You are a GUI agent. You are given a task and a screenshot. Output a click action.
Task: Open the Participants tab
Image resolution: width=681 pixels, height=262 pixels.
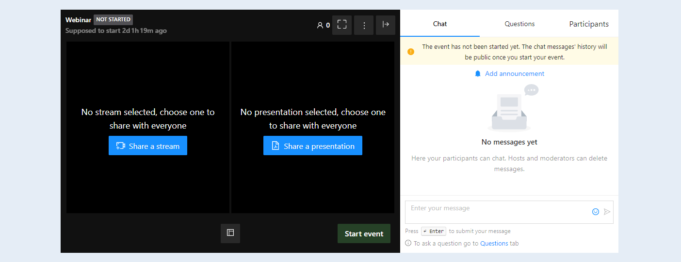coord(589,24)
